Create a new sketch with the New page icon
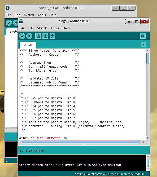Image resolution: width=157 pixels, height=177 pixels. pyautogui.click(x=38, y=36)
